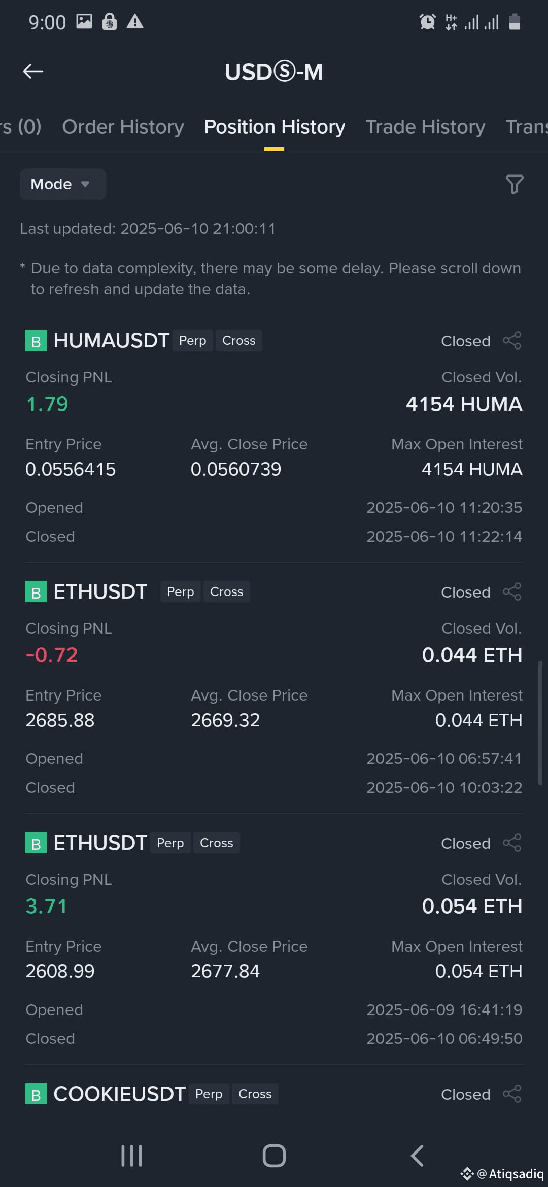This screenshot has width=548, height=1187.
Task: Click the vertical scrollbar on right edge
Action: click(540, 724)
